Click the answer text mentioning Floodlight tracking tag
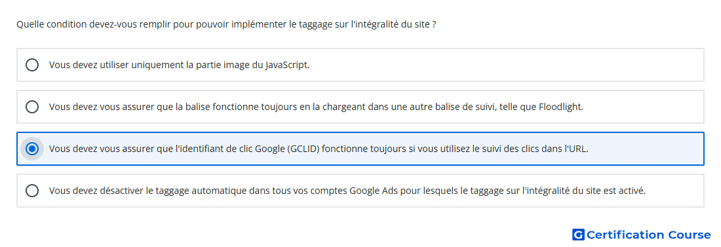This screenshot has height=247, width=721. coord(316,107)
